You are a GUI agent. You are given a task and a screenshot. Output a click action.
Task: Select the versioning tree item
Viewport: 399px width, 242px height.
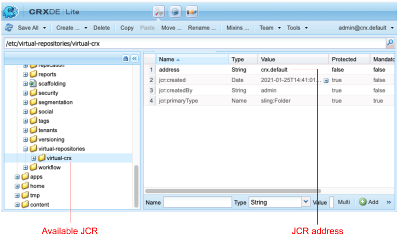pyautogui.click(x=51, y=139)
